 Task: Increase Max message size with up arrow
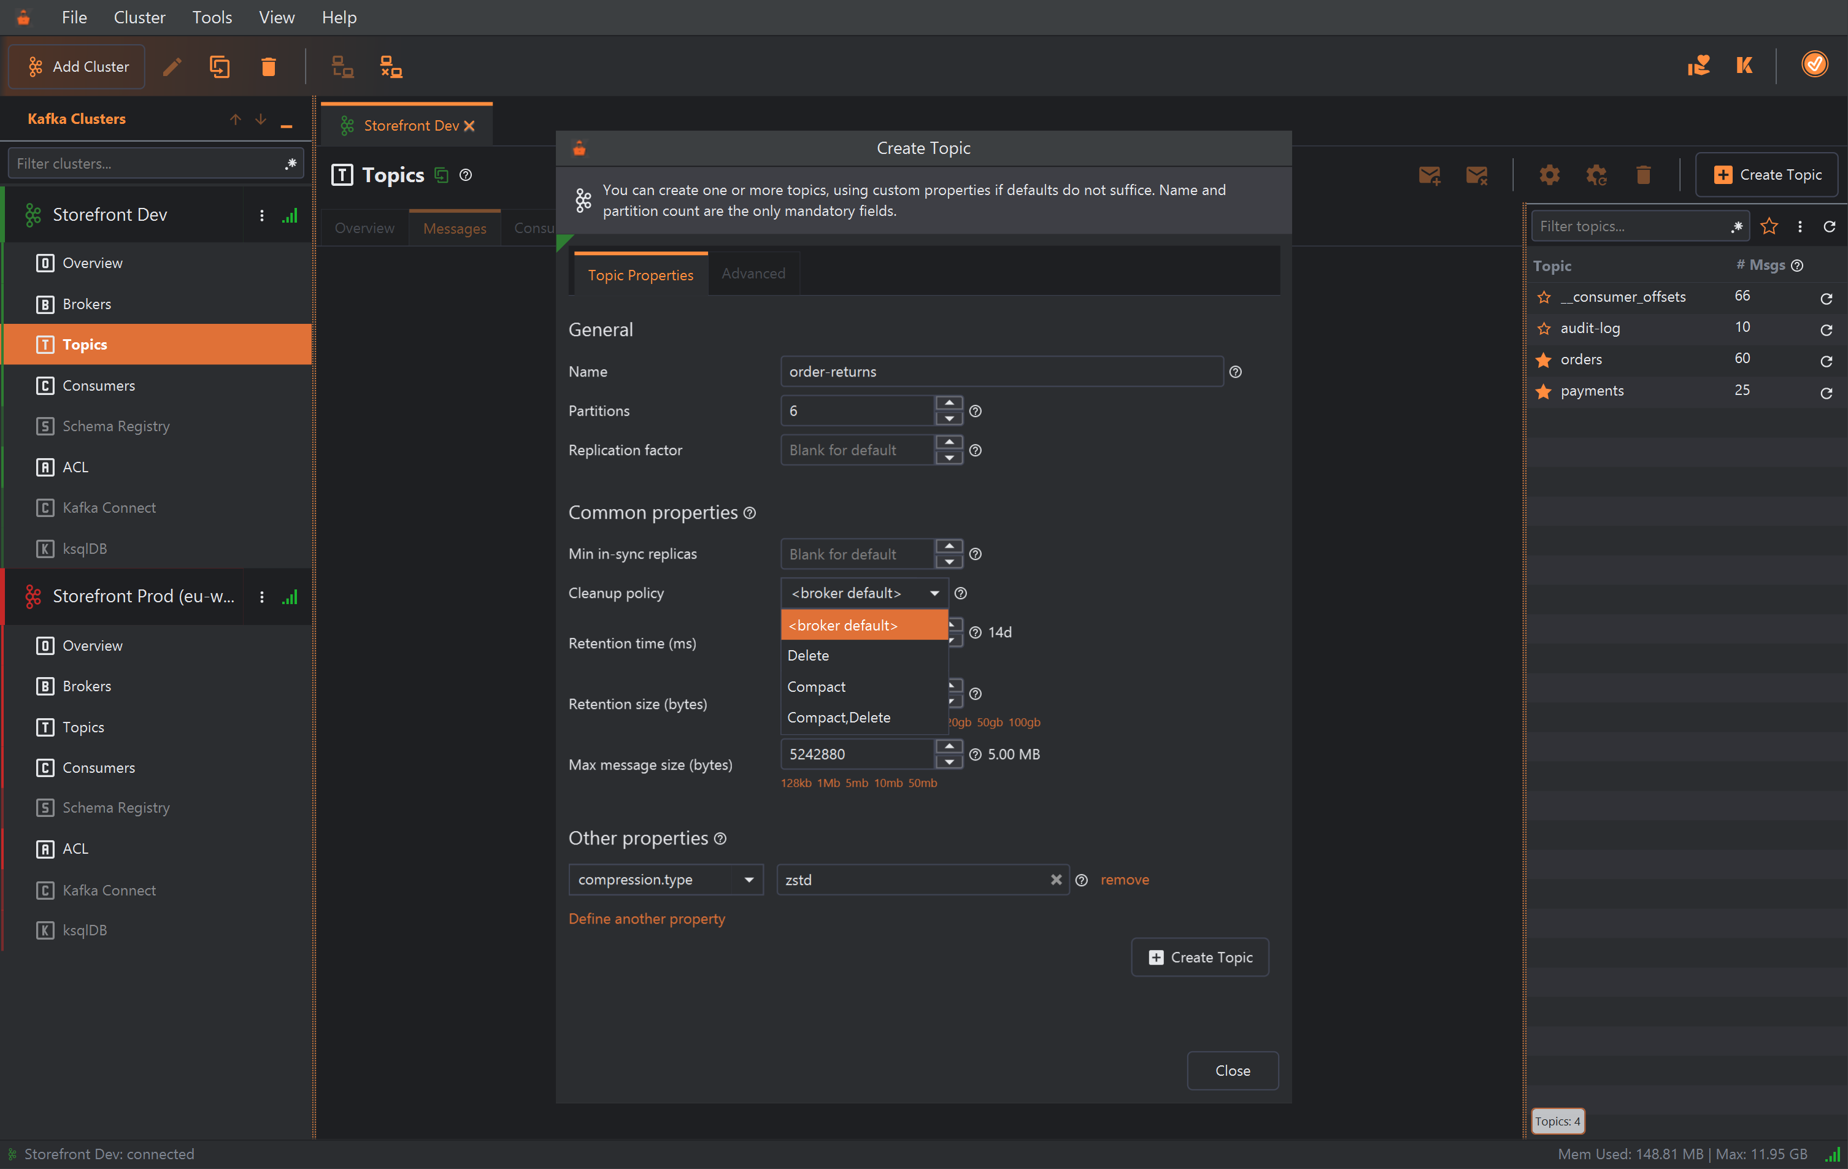[x=949, y=746]
